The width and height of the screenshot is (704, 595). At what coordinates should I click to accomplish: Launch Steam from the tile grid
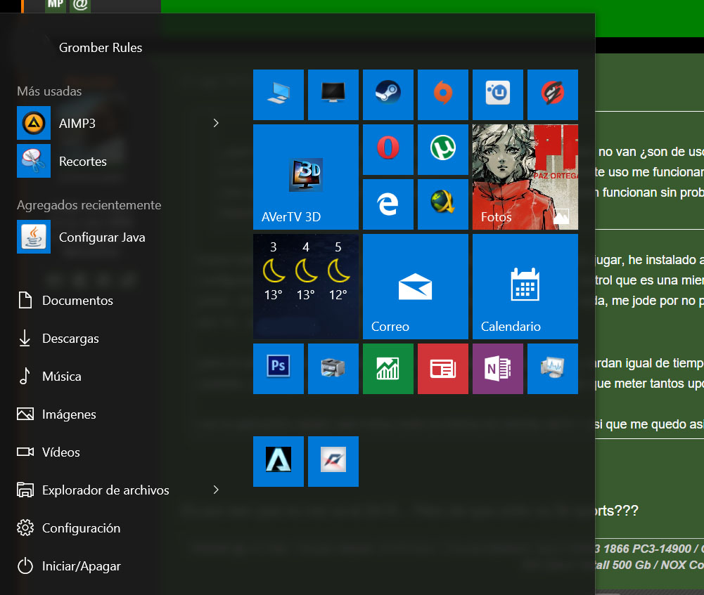tap(388, 95)
